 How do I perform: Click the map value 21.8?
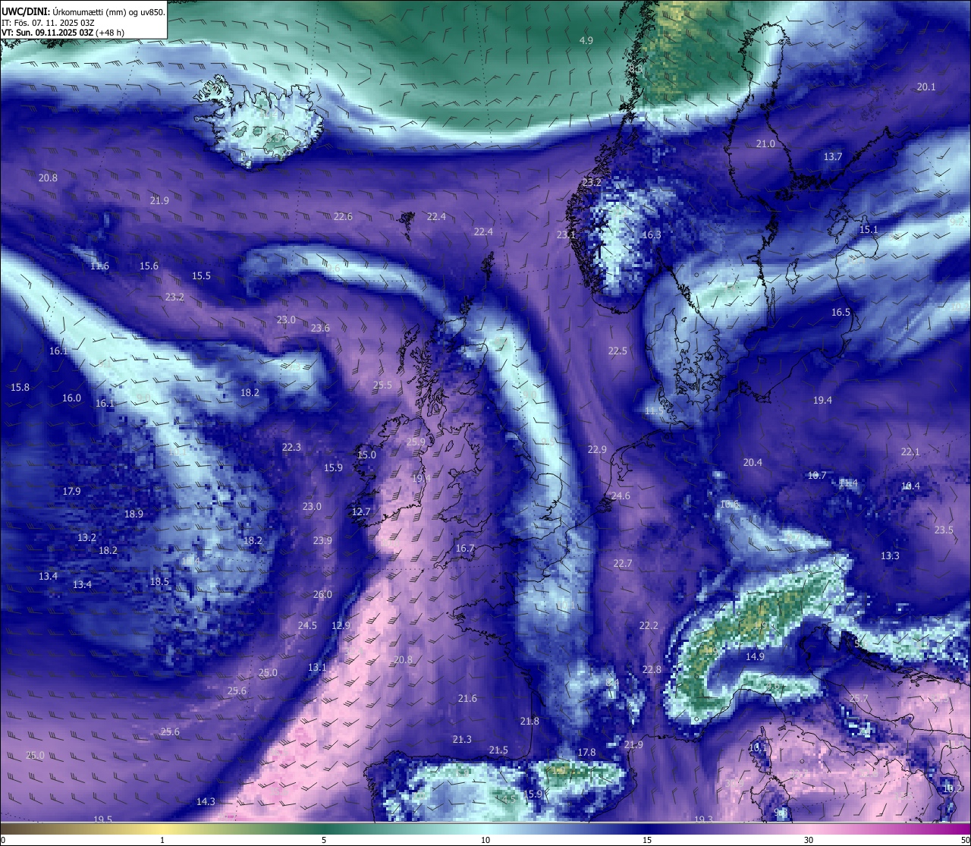pos(529,722)
